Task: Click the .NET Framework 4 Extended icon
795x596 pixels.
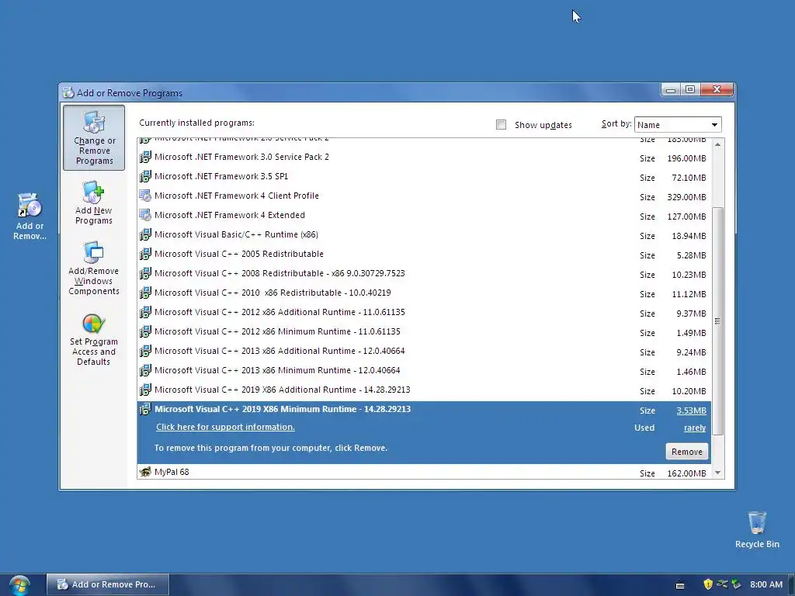Action: coord(145,216)
